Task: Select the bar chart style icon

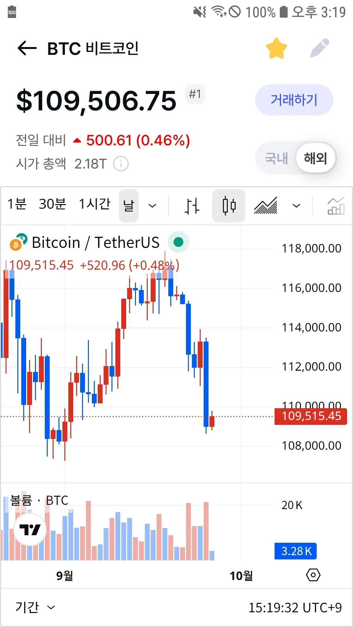Action: [192, 206]
